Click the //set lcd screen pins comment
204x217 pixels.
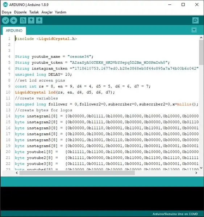pyautogui.click(x=40, y=80)
